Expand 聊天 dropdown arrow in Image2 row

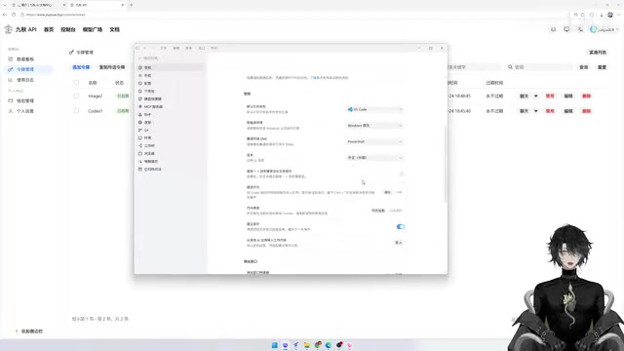[535, 96]
